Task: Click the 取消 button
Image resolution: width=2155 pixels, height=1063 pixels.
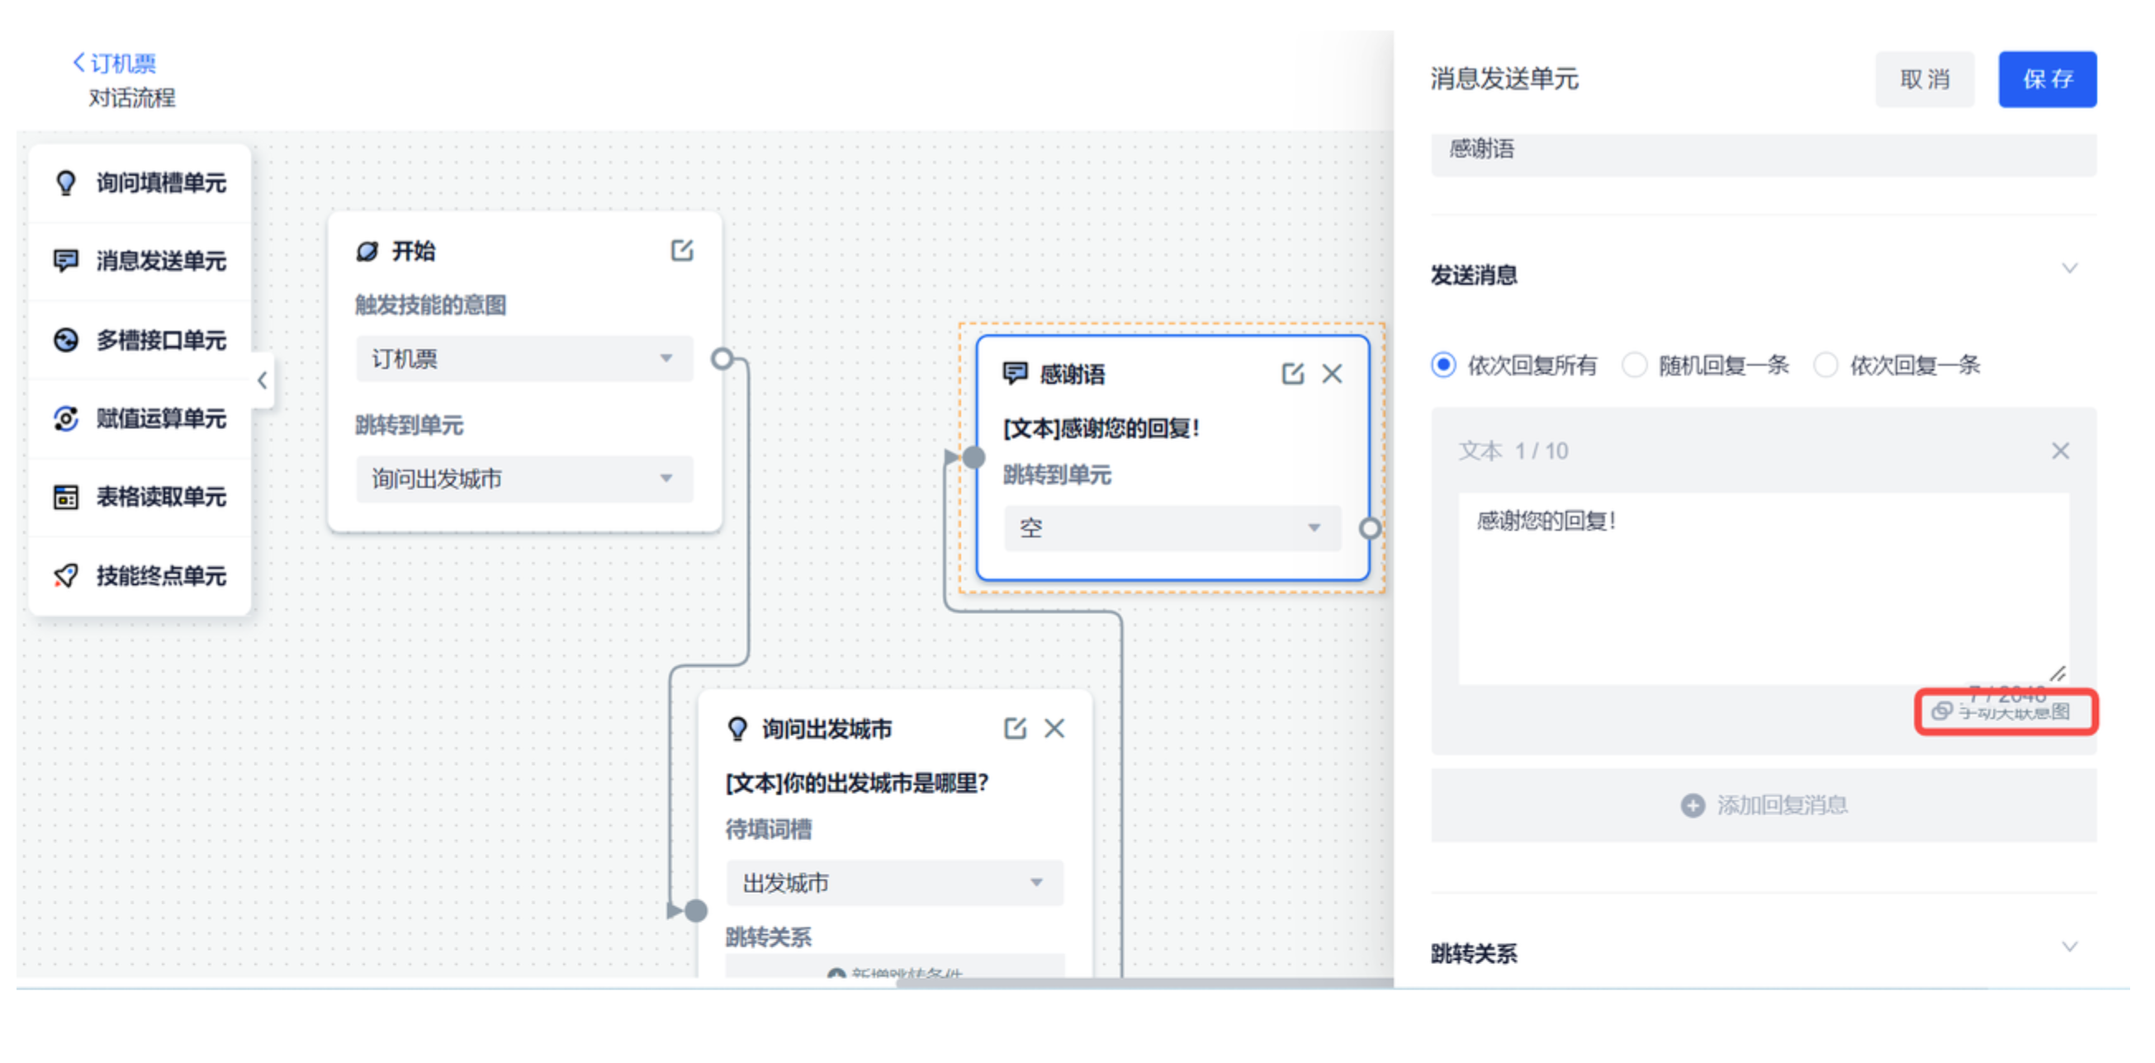Action: [1924, 79]
